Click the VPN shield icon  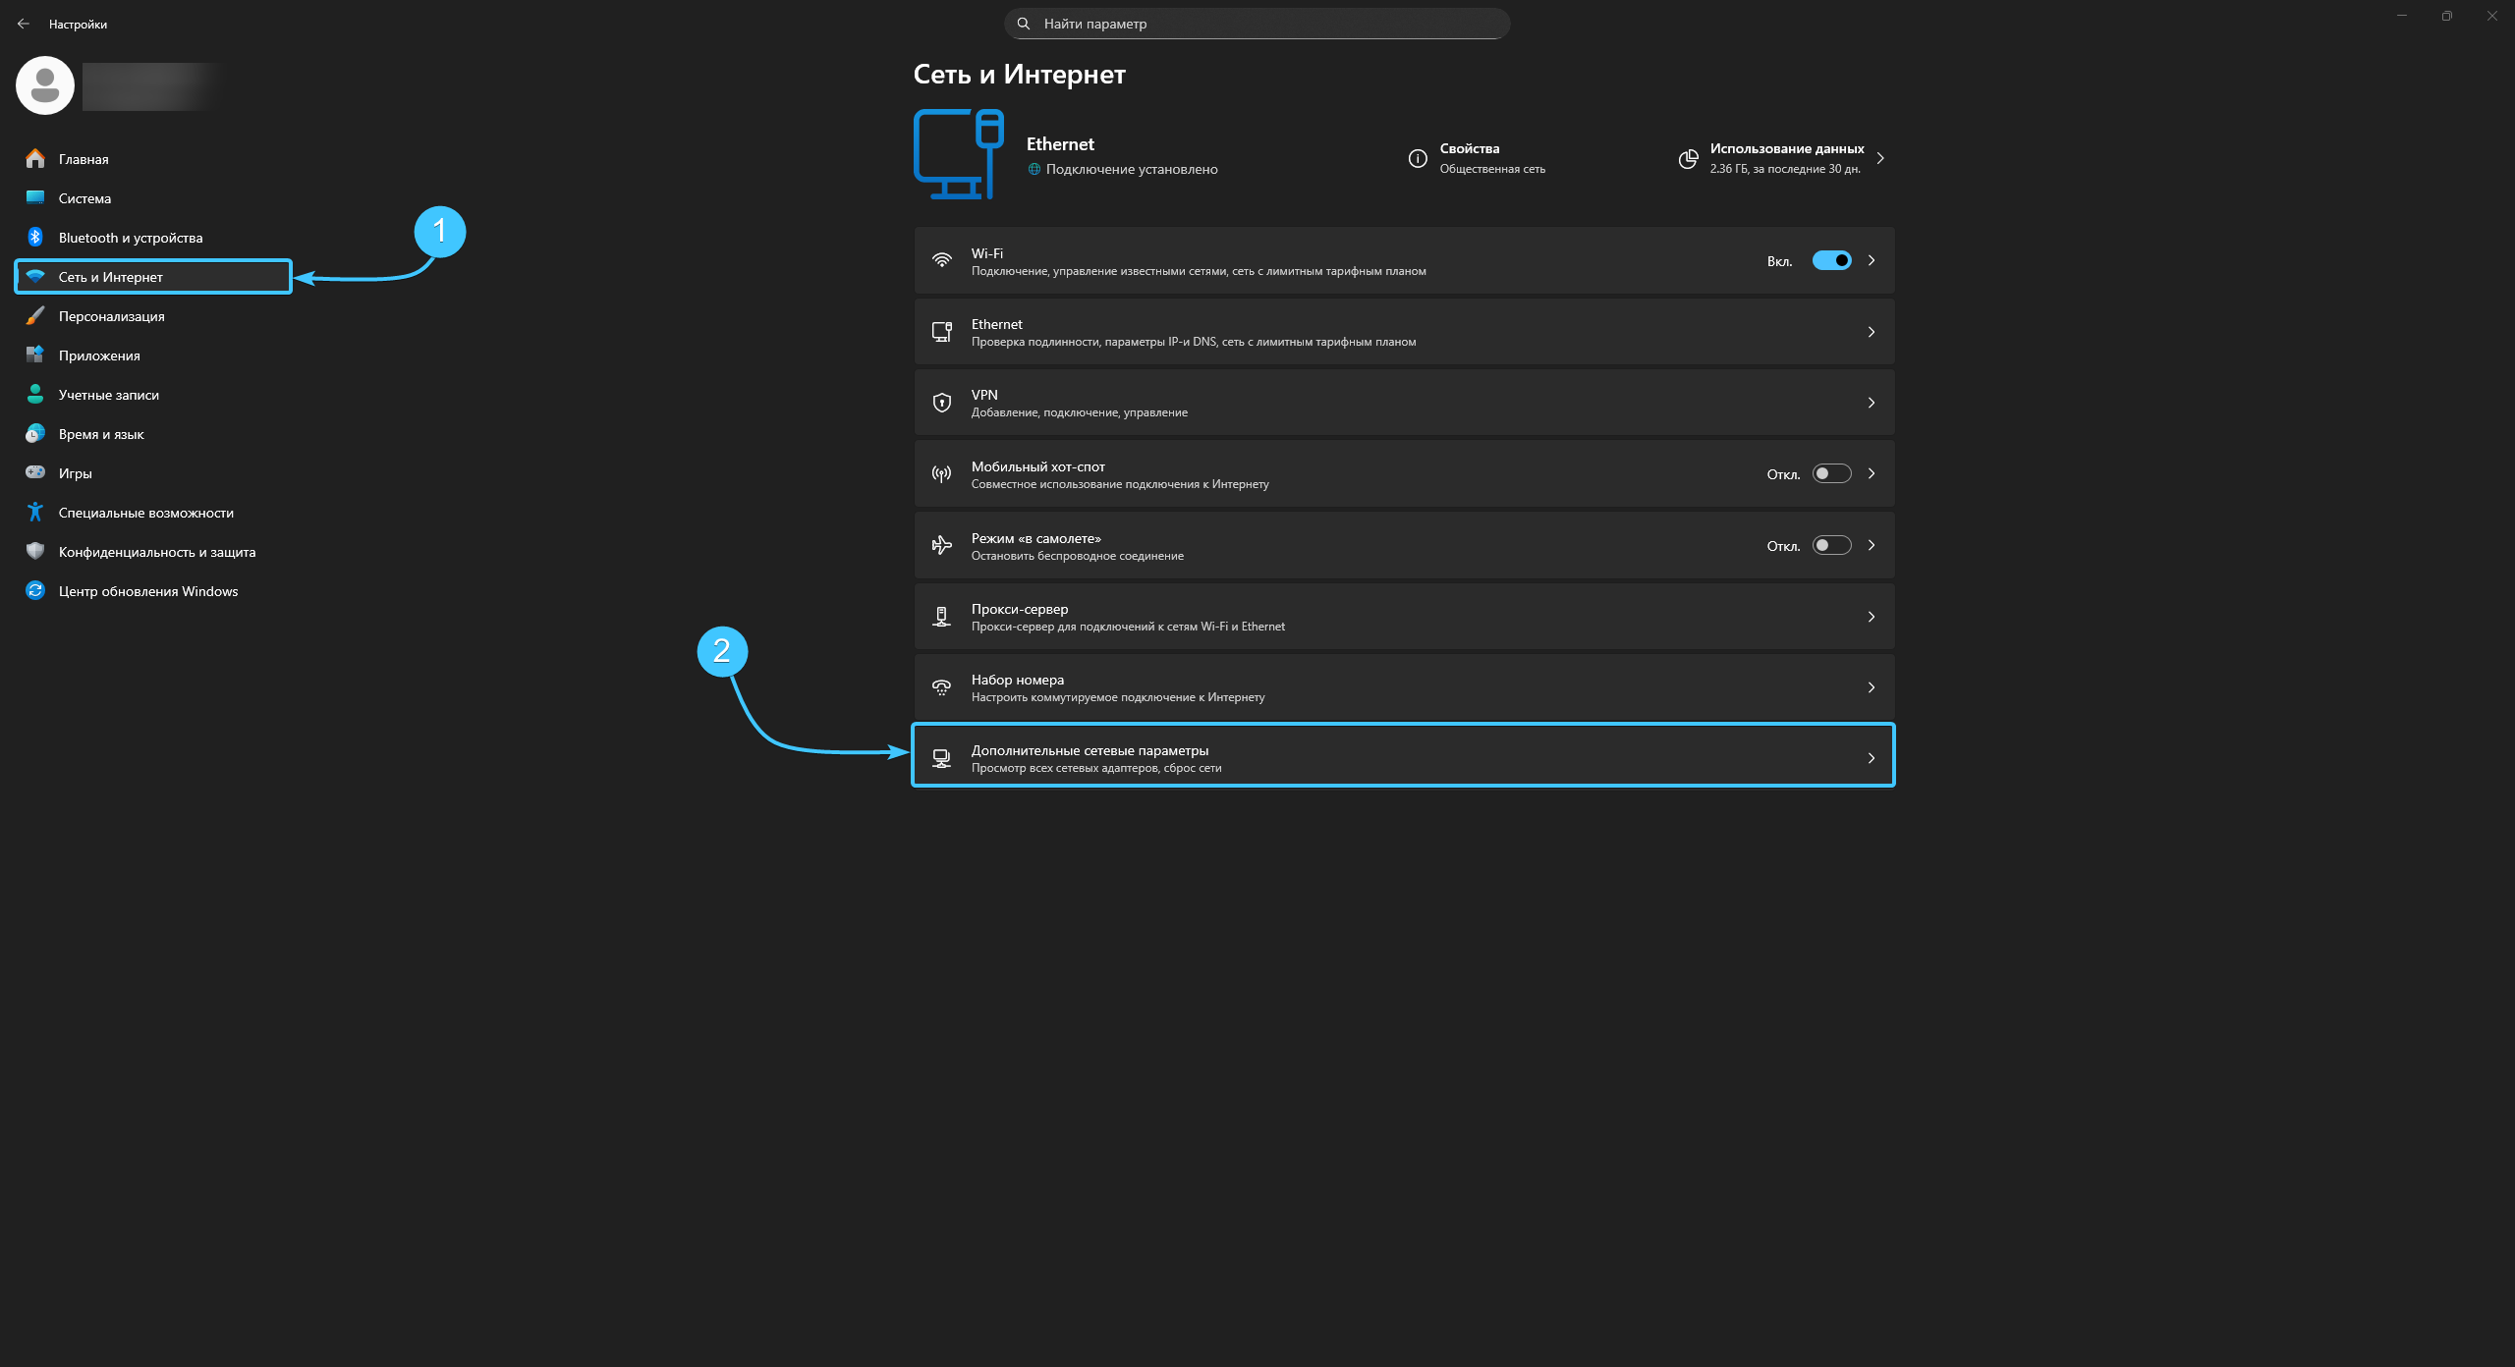(941, 403)
